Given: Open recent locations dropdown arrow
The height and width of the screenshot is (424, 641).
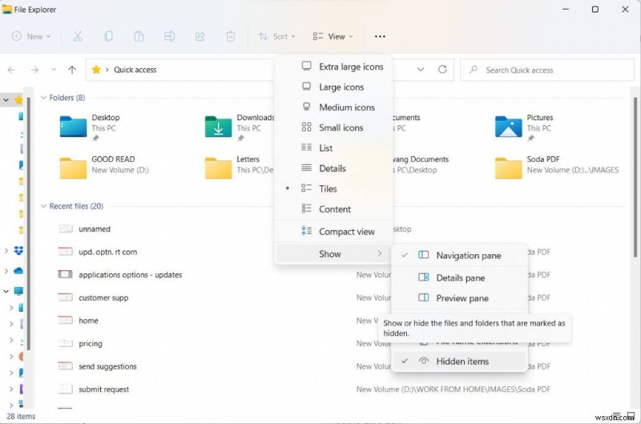Looking at the screenshot, I should click(54, 70).
